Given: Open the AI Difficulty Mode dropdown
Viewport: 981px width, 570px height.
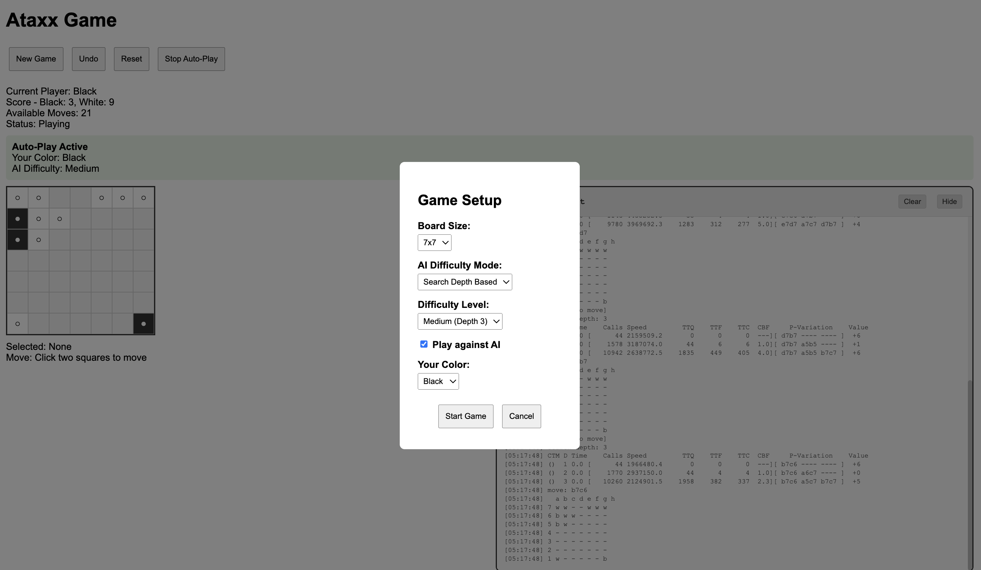Looking at the screenshot, I should point(465,282).
